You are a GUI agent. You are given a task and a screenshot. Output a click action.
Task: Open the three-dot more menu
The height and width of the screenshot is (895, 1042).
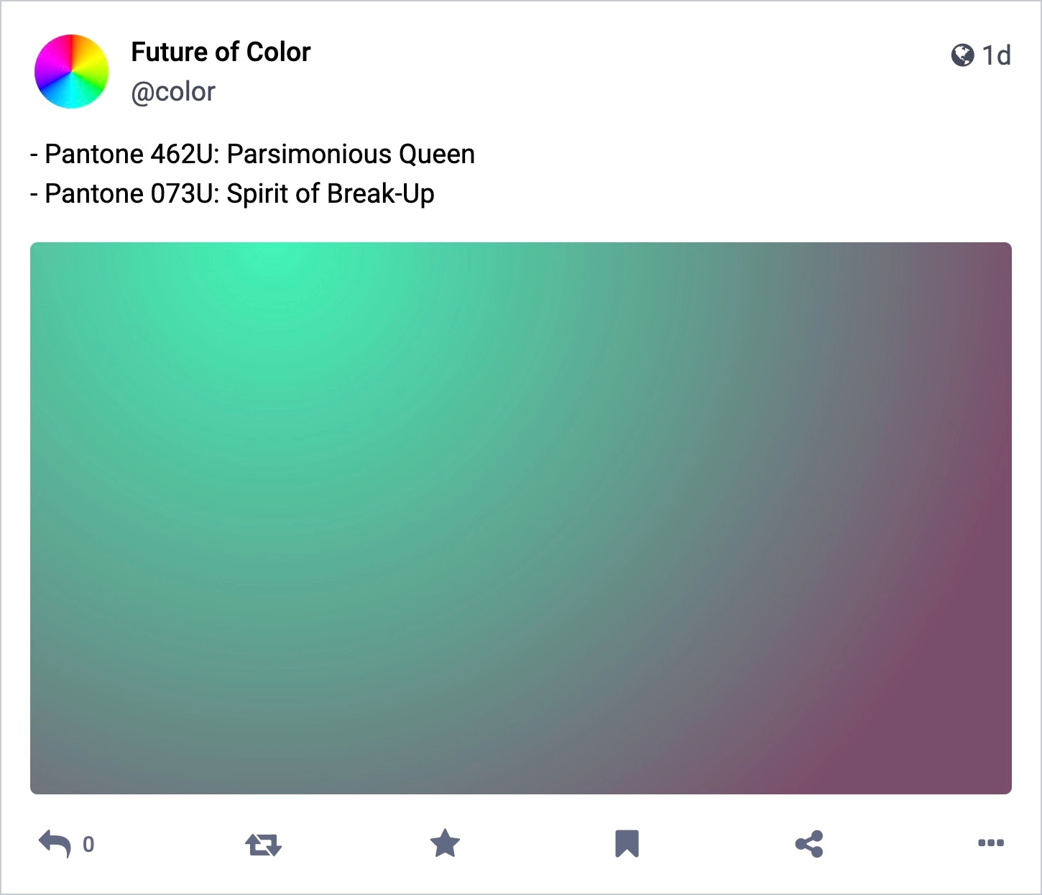pyautogui.click(x=991, y=843)
